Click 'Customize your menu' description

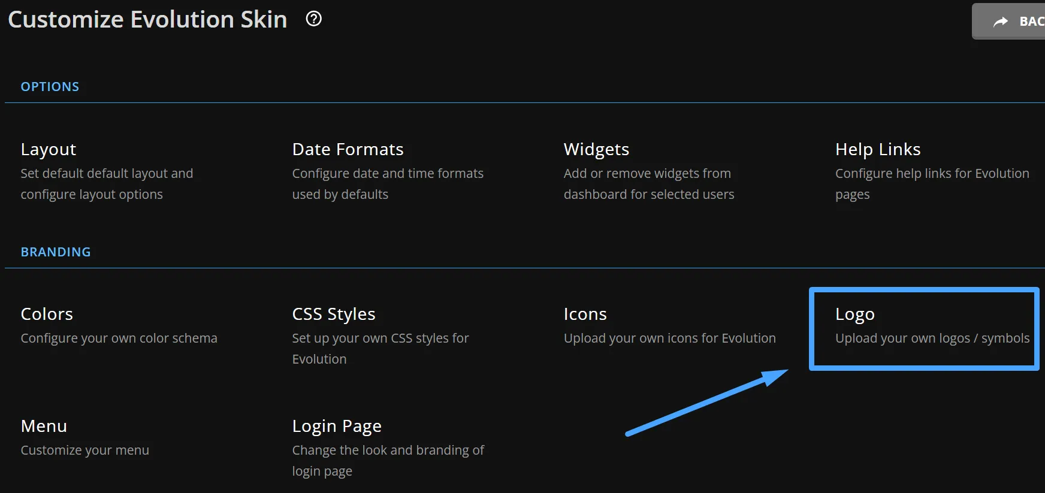point(84,450)
